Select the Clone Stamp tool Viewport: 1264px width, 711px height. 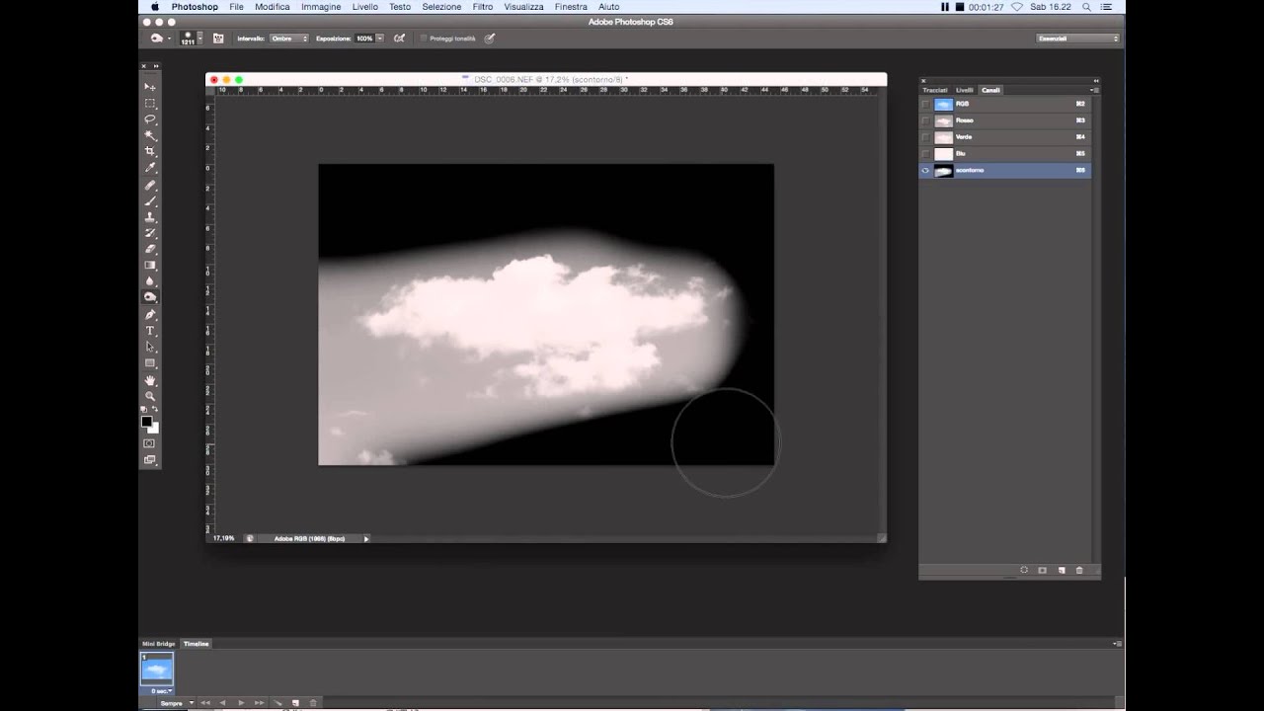(150, 216)
